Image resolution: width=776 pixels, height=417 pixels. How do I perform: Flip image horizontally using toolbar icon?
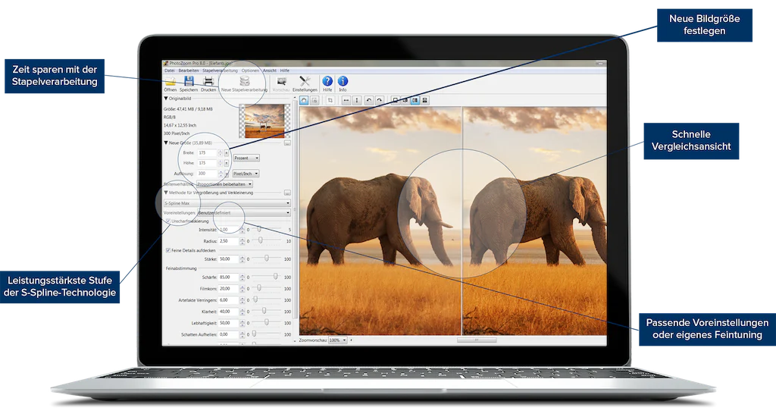346,101
